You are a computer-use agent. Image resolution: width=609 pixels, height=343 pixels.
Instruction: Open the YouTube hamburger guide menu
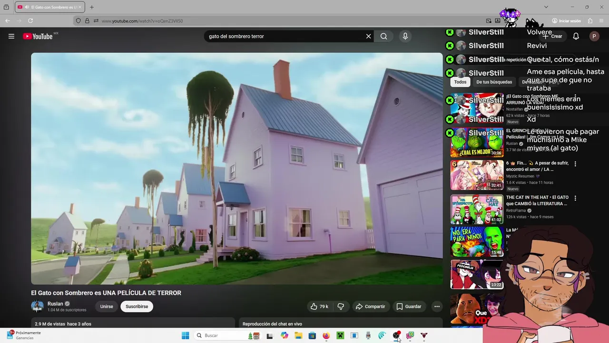11,36
